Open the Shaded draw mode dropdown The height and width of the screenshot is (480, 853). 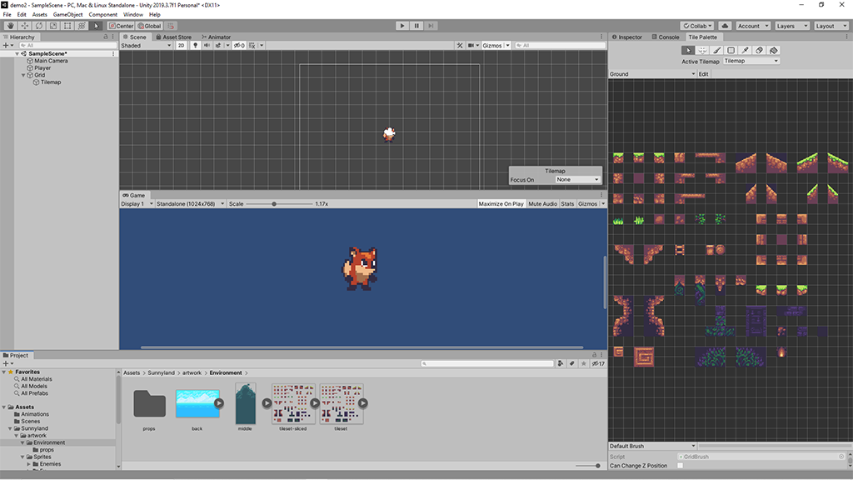[x=147, y=46]
